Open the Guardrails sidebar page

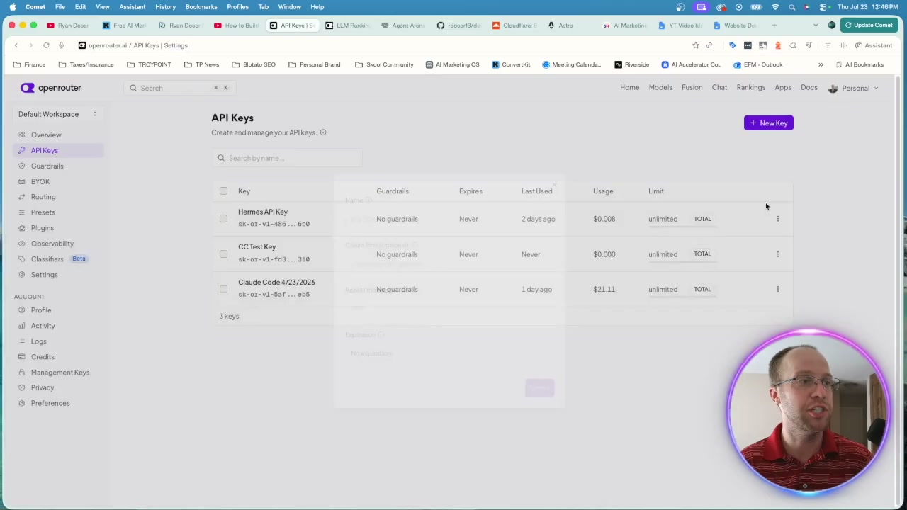point(47,166)
